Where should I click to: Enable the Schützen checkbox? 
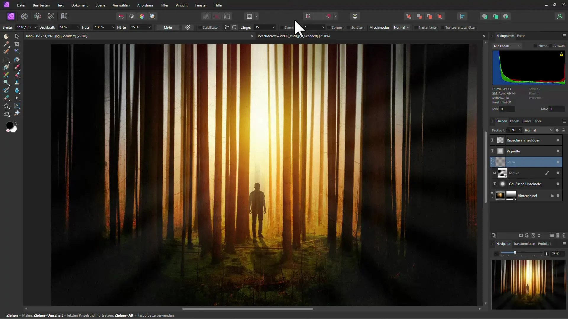coord(348,27)
